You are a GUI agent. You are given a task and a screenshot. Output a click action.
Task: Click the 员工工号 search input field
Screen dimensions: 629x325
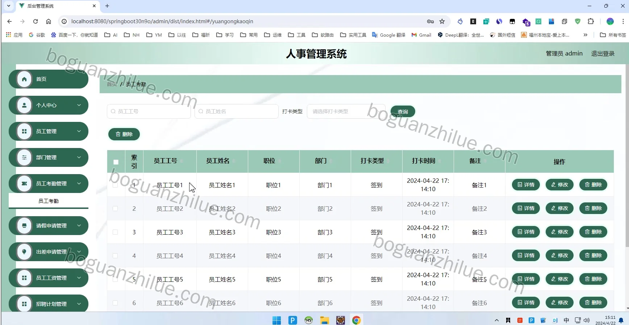[149, 111]
